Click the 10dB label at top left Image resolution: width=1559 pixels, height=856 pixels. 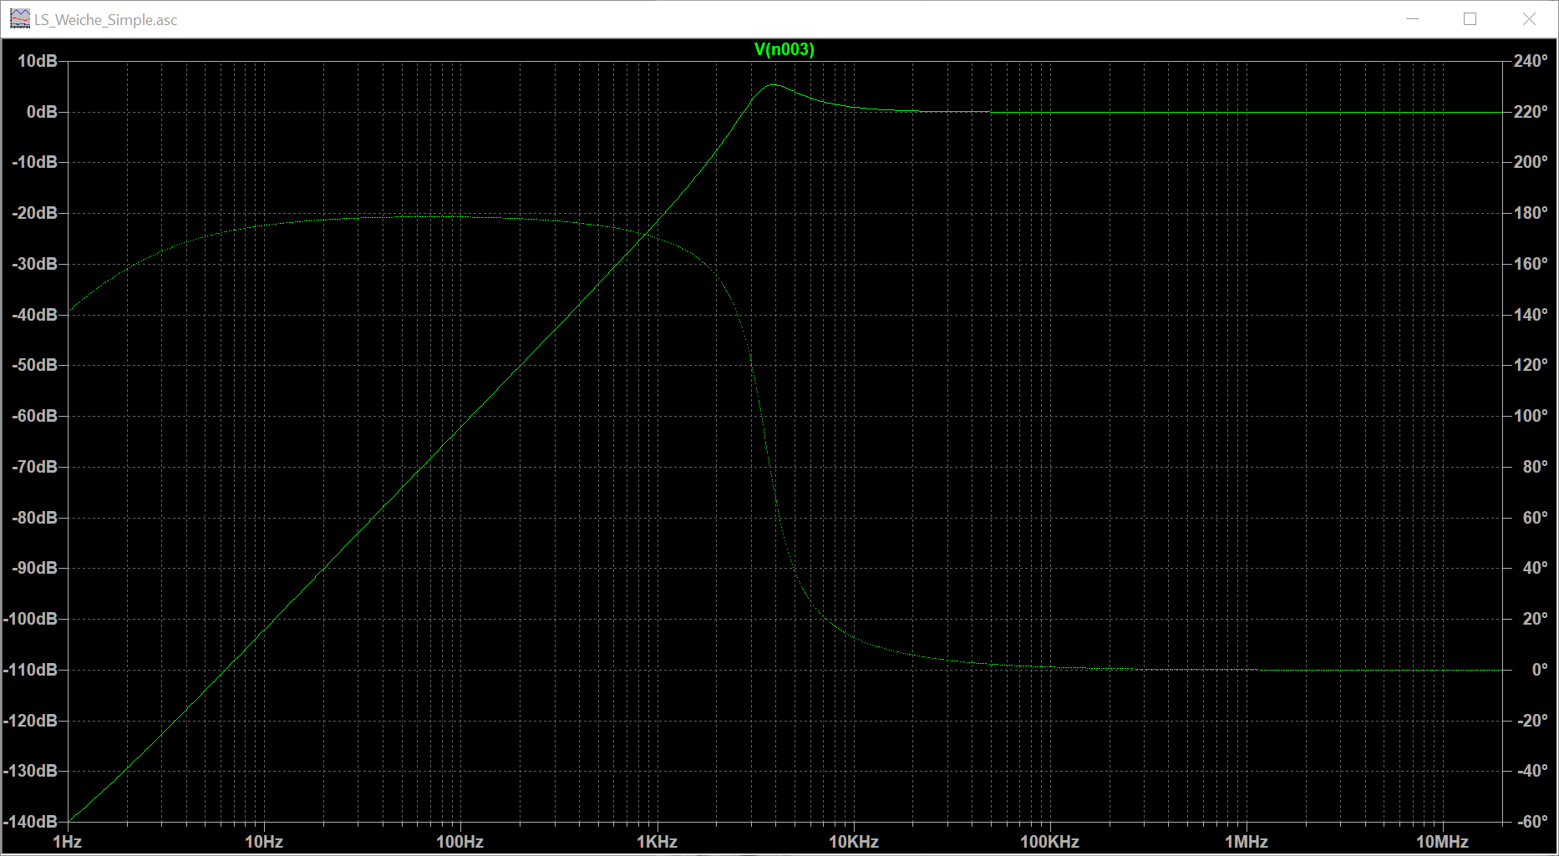pyautogui.click(x=38, y=61)
